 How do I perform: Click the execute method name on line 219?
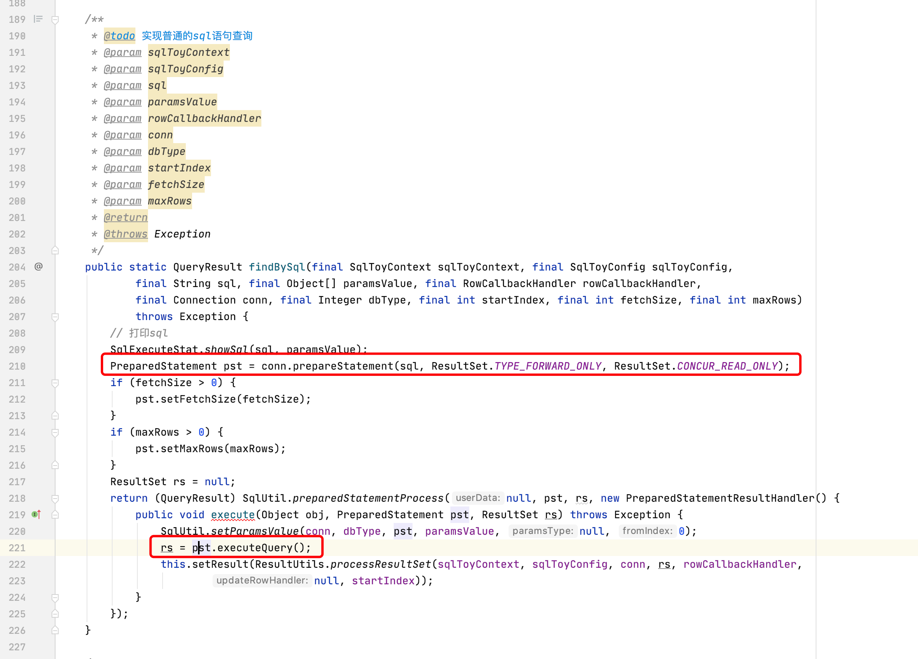[x=233, y=515]
